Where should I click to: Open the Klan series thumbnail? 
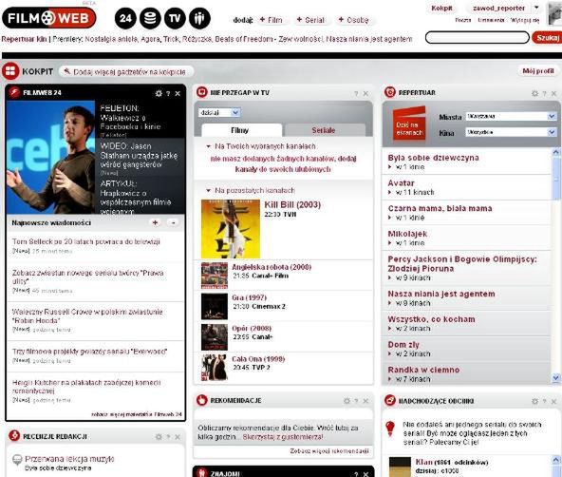click(400, 467)
